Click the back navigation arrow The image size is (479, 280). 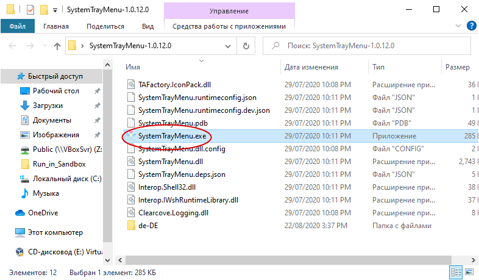(12, 46)
